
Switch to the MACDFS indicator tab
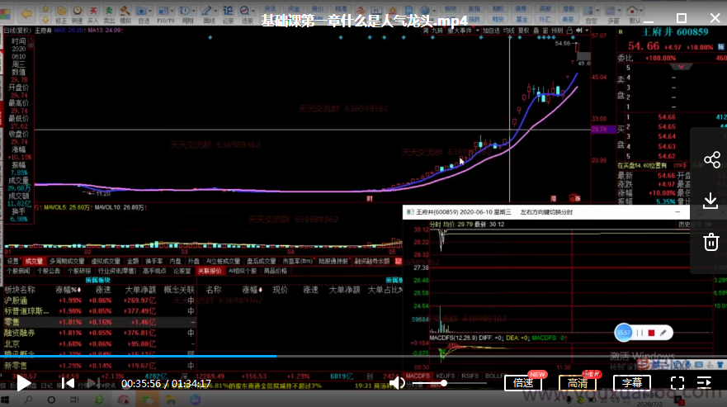(418, 376)
